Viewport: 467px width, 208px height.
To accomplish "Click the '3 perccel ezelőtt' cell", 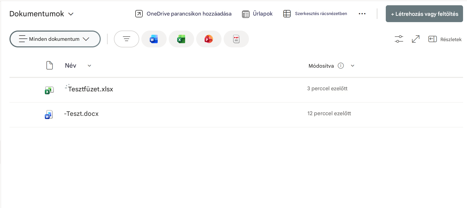I will click(x=327, y=88).
